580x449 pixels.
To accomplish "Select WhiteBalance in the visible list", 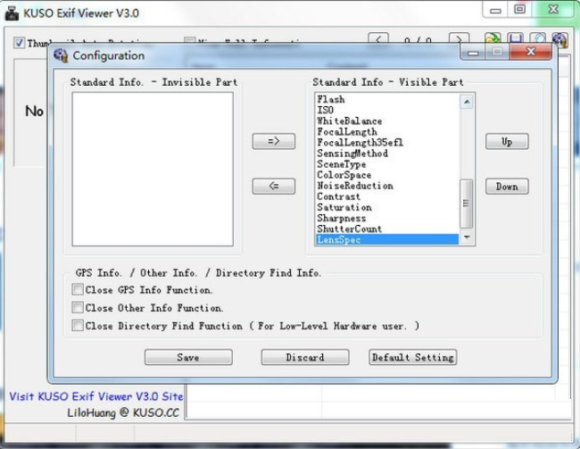I will 387,121.
